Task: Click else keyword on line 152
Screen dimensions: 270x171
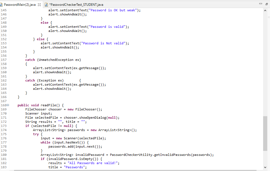Action: point(41,39)
